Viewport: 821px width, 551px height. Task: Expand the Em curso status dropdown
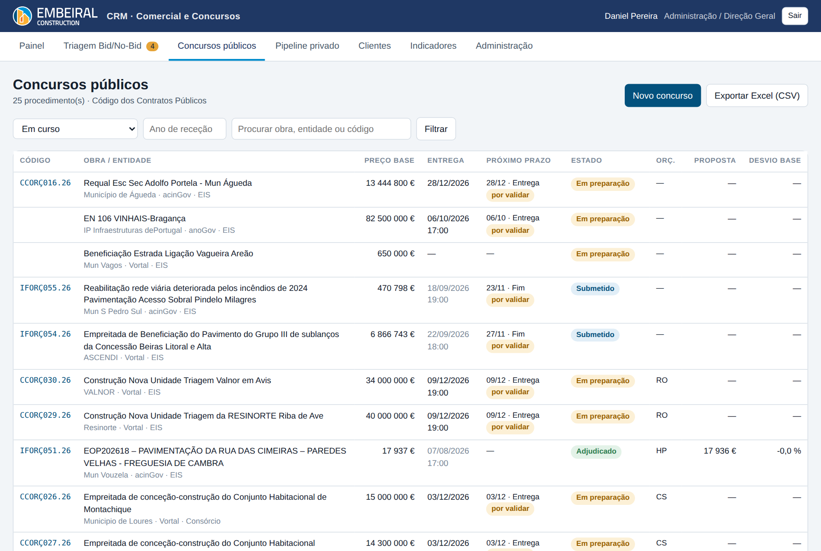coord(75,129)
